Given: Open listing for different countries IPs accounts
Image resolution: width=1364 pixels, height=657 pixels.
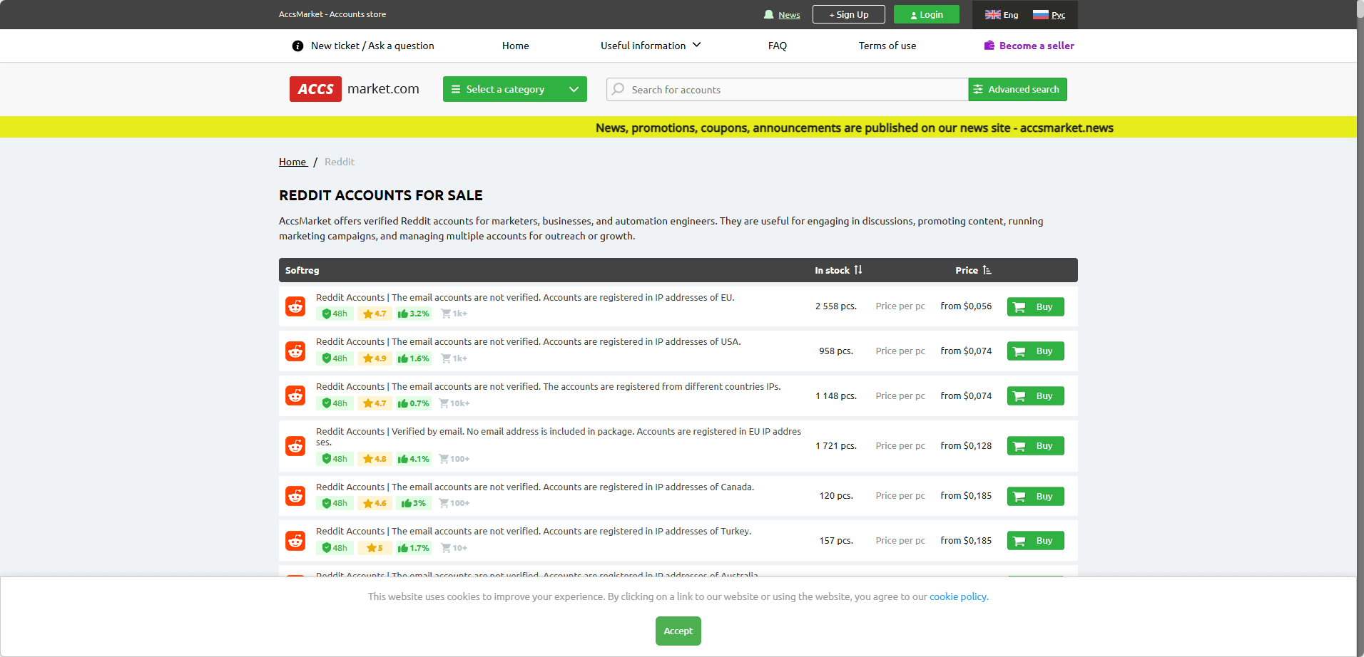Looking at the screenshot, I should tap(549, 386).
